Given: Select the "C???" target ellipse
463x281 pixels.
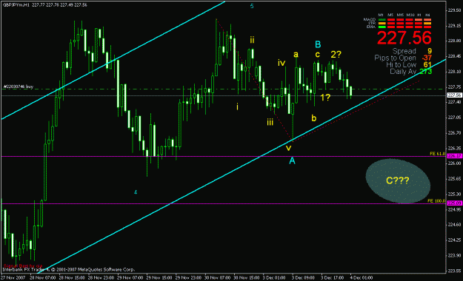Looking at the screenshot, I should (398, 181).
